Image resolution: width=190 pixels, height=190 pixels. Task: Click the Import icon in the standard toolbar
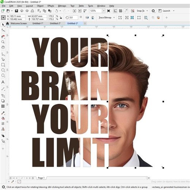(x=75, y=11)
